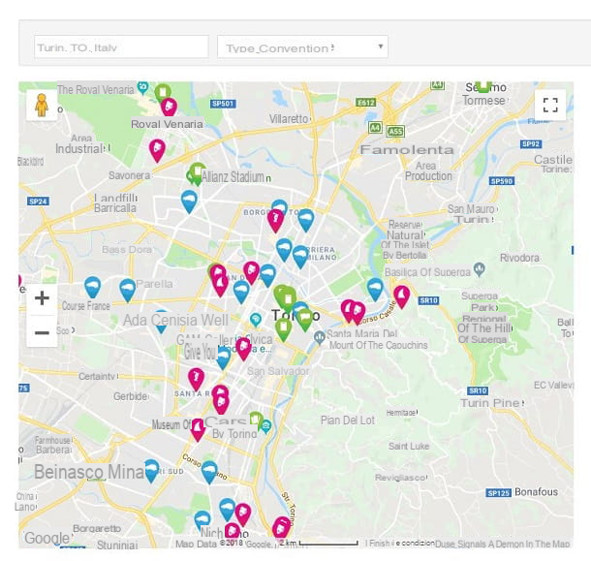Focus the Turin, TO, Italy location field
Viewport: 591px width, 561px height.
tap(121, 47)
